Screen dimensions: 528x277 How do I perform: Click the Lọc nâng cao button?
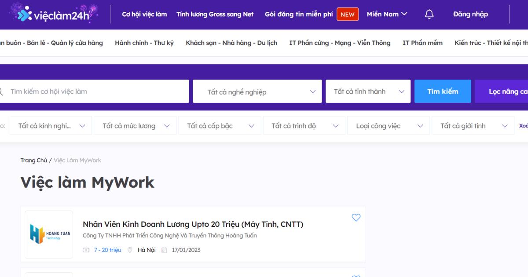[502, 91]
